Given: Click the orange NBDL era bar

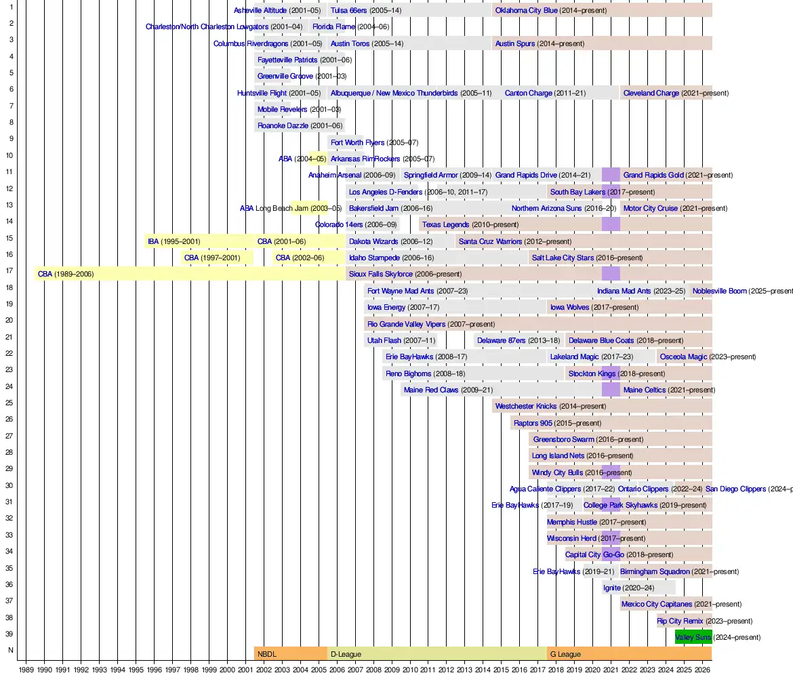Looking at the screenshot, I should [290, 654].
